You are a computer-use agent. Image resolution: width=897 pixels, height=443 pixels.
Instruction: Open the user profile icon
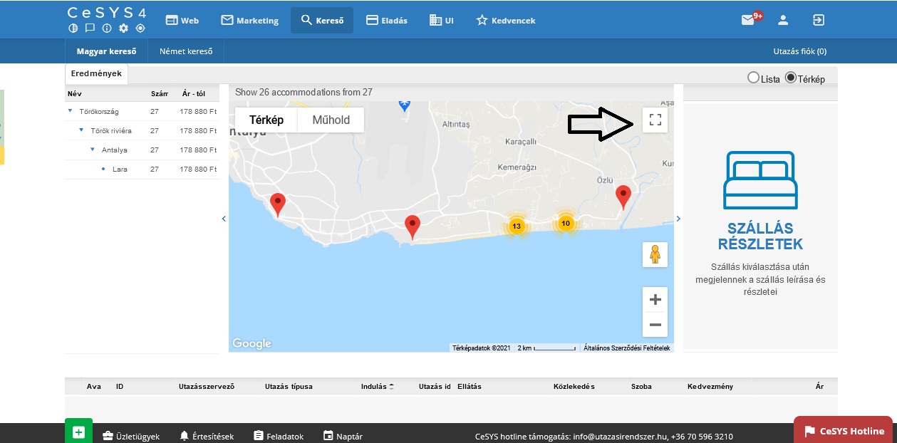(x=783, y=20)
